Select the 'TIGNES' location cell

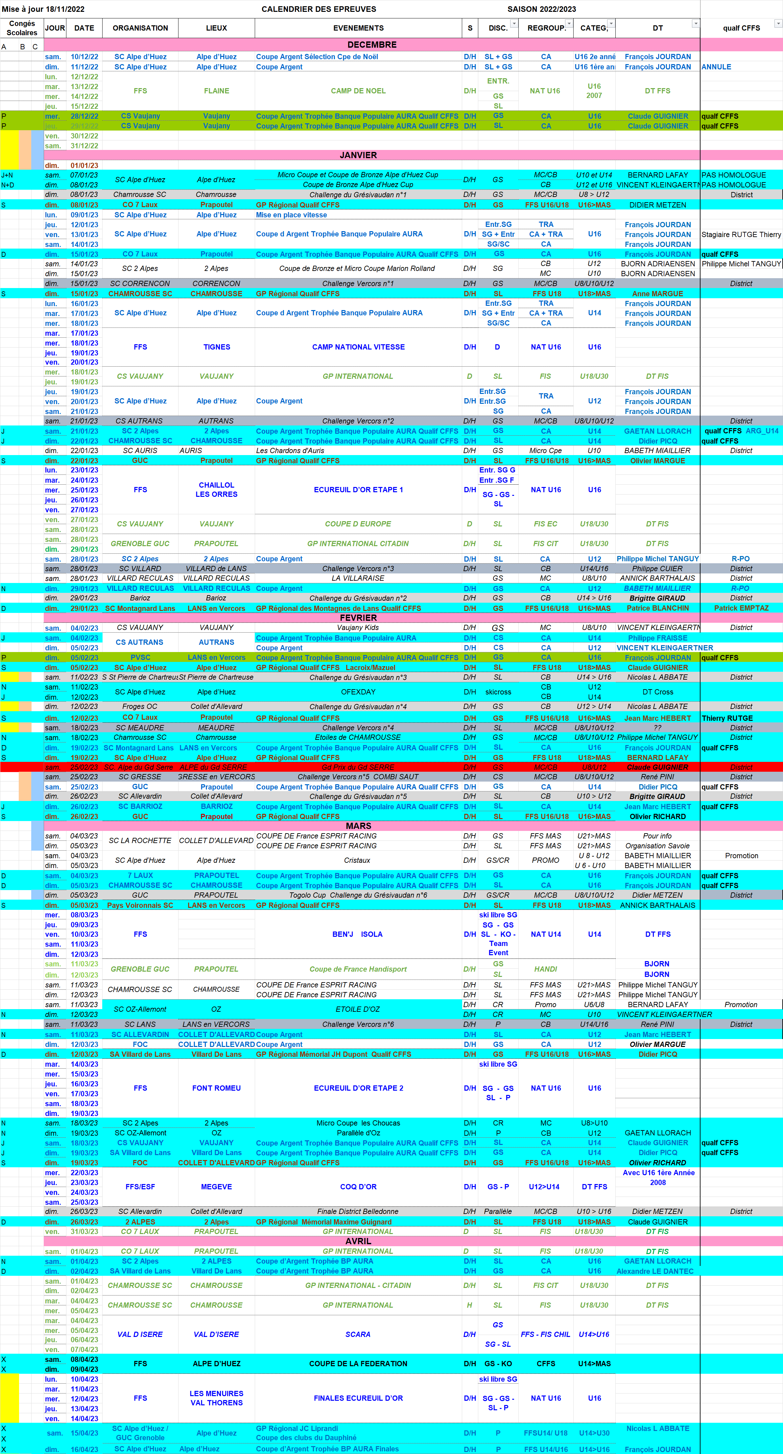pyautogui.click(x=217, y=347)
